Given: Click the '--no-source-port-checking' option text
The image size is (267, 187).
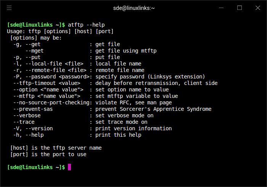Looking at the screenshot, I should point(51,102).
